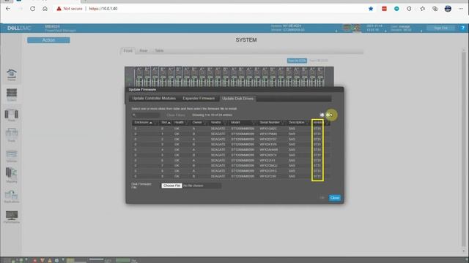Click the magnifier icon in the table search
This screenshot has width=469, height=263.
(134, 115)
